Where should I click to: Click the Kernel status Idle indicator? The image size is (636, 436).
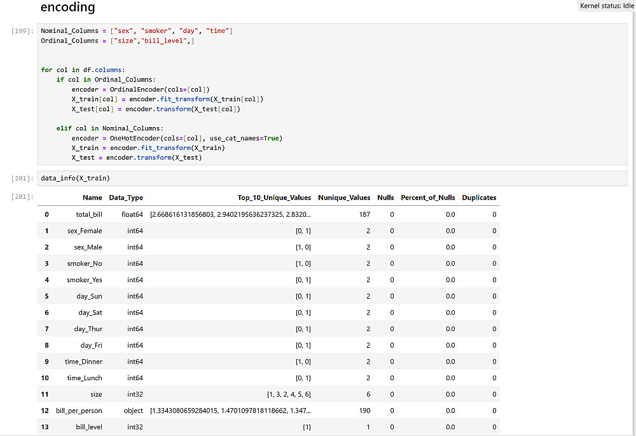coord(606,6)
